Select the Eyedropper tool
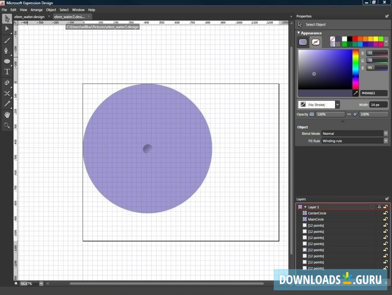 point(7,104)
